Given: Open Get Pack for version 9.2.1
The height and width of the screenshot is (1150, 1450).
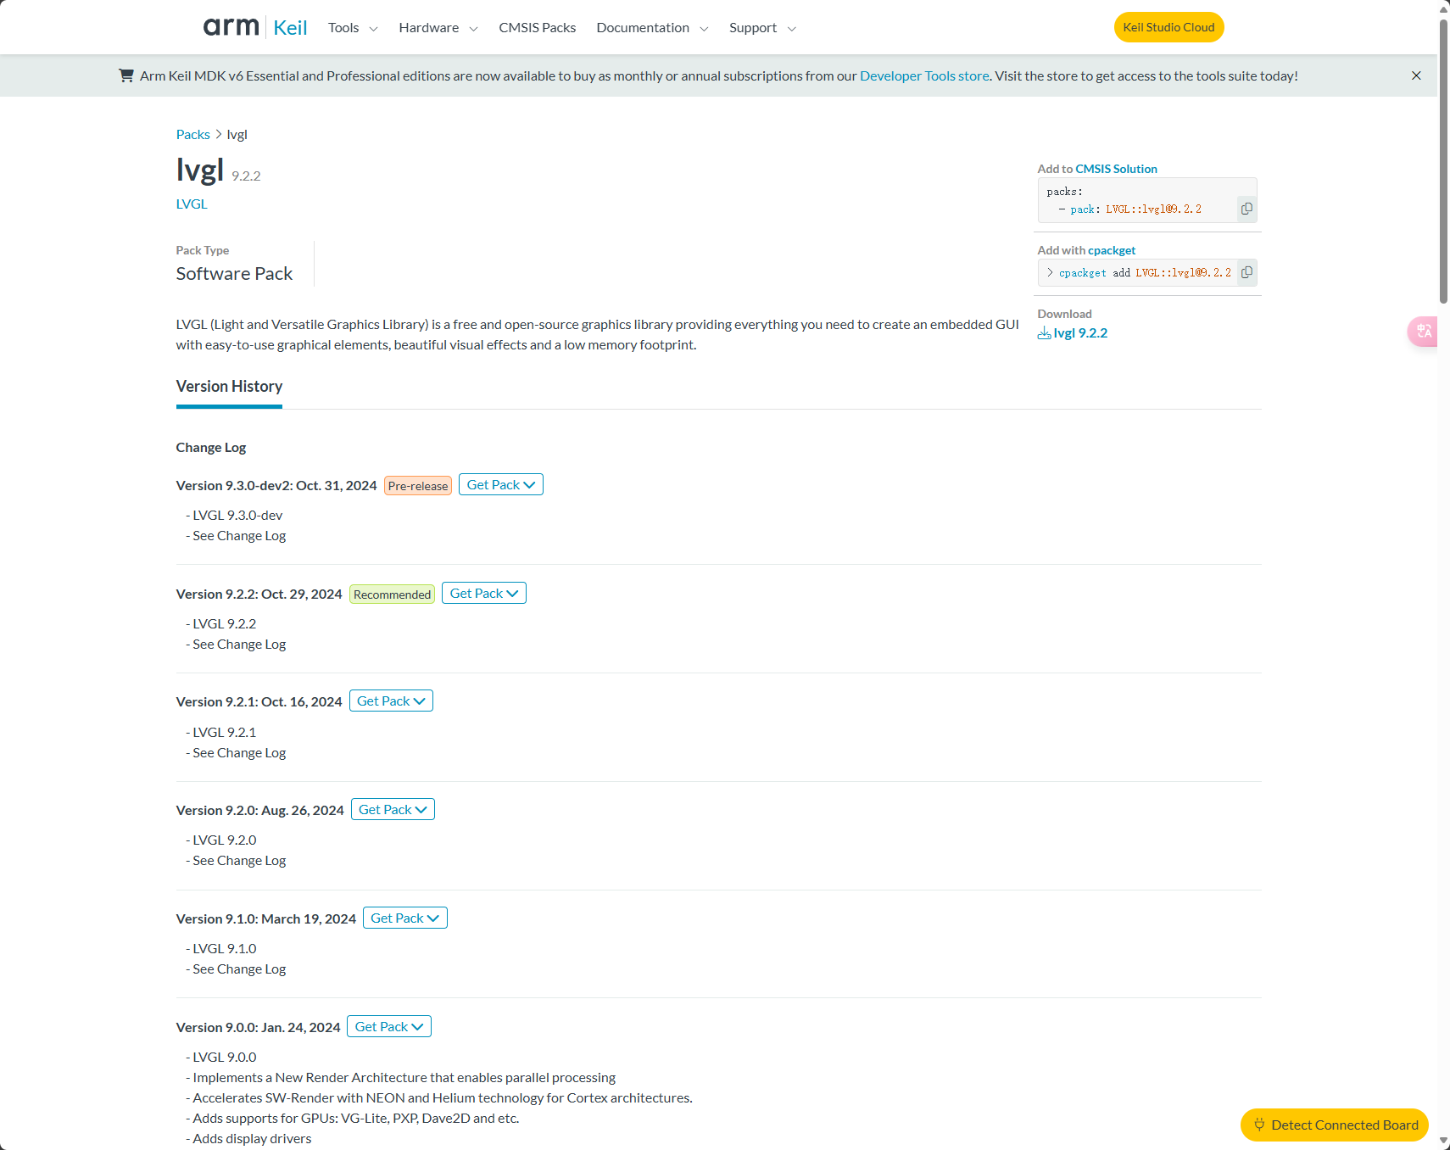Looking at the screenshot, I should (x=391, y=701).
